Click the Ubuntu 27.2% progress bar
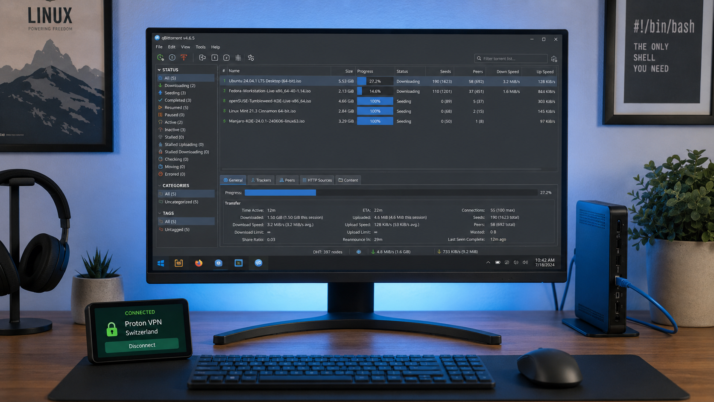The image size is (714, 402). [375, 81]
